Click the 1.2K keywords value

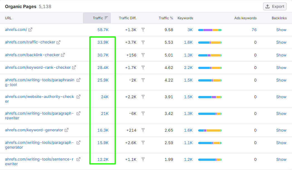pyautogui.click(x=188, y=159)
